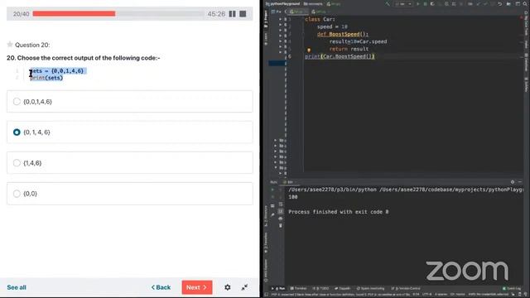
Task: Go to the next question with Next
Action: [197, 287]
